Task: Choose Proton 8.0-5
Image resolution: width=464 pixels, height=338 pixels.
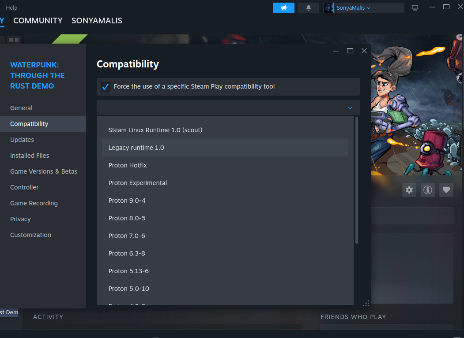Action: click(x=225, y=218)
